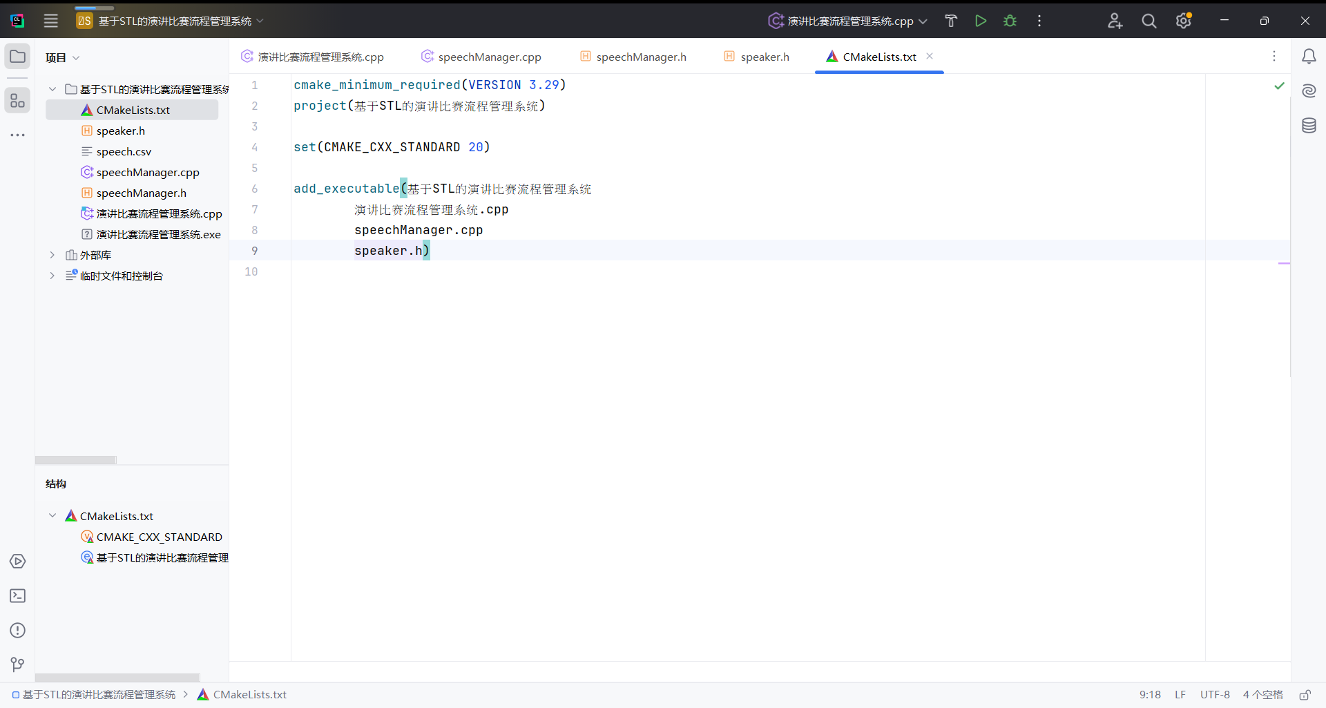Open 项目 view dropdown
The height and width of the screenshot is (708, 1326).
[63, 57]
